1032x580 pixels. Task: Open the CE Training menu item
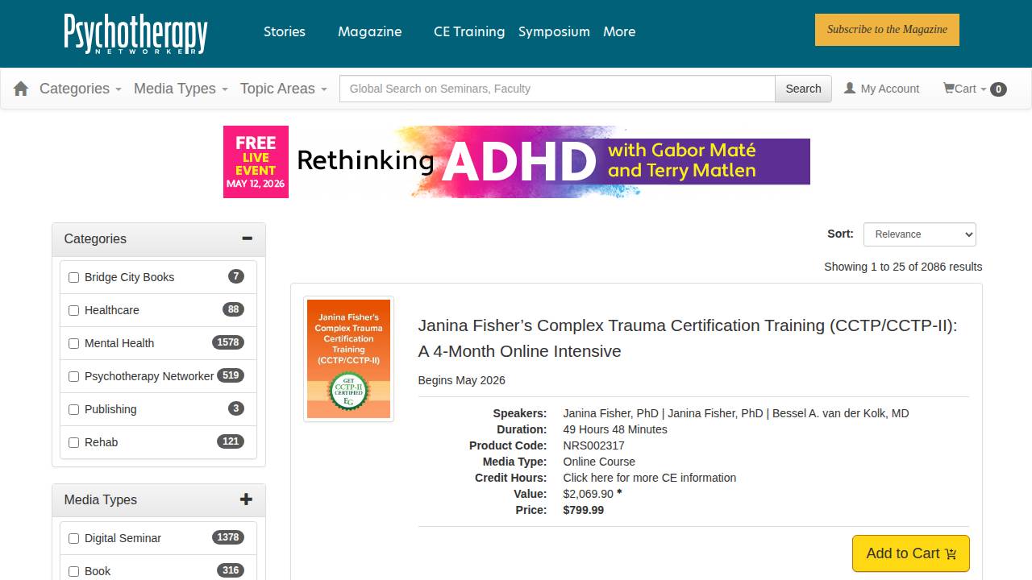[x=468, y=31]
